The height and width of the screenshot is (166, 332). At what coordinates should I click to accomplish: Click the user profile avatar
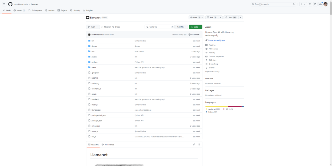(326, 4)
